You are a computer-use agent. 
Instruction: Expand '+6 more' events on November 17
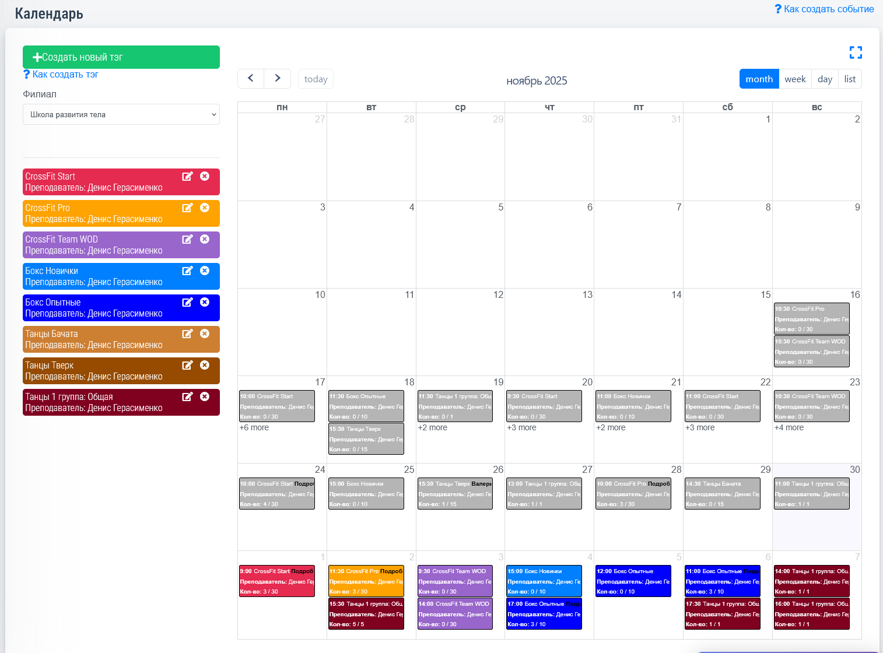(x=254, y=427)
